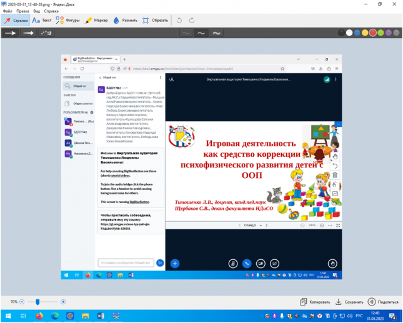Viewport: 403px width, 323px height.
Task: Activate the Маркер highlighter tool
Action: [96, 20]
